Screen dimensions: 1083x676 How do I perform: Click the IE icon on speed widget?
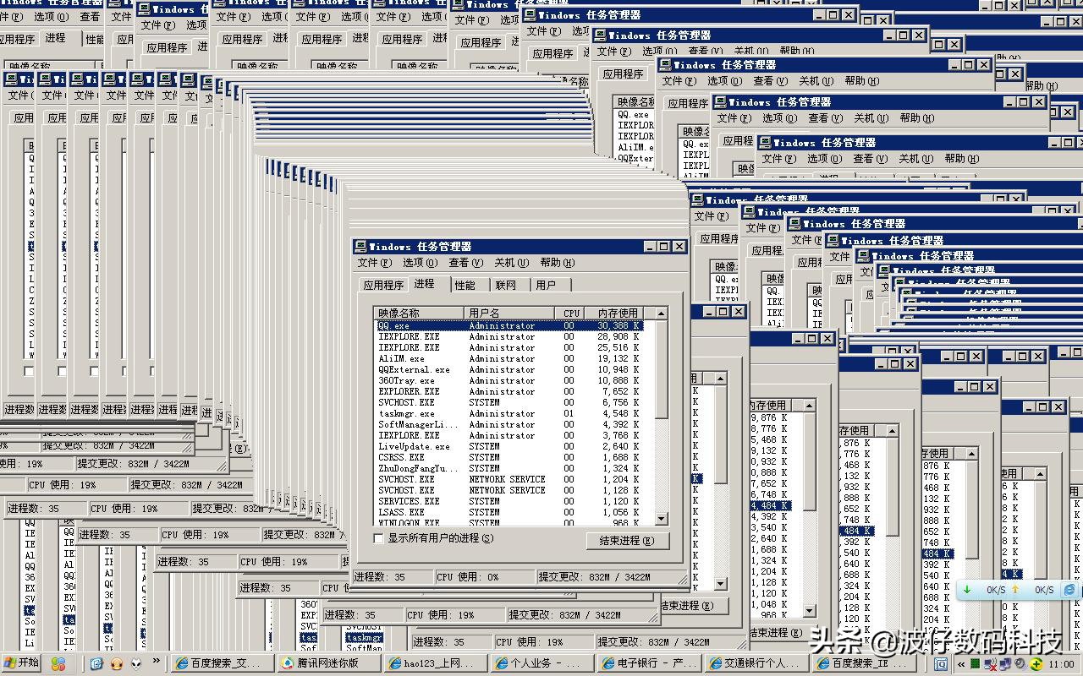click(x=1069, y=590)
